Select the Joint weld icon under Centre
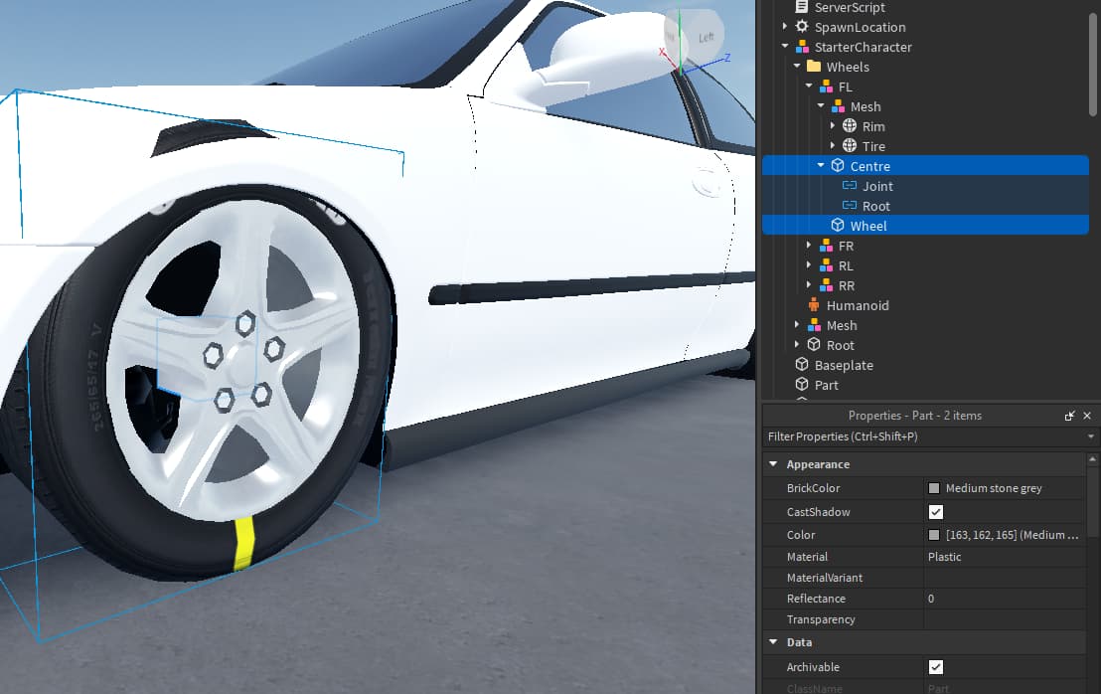This screenshot has width=1101, height=694. point(850,186)
